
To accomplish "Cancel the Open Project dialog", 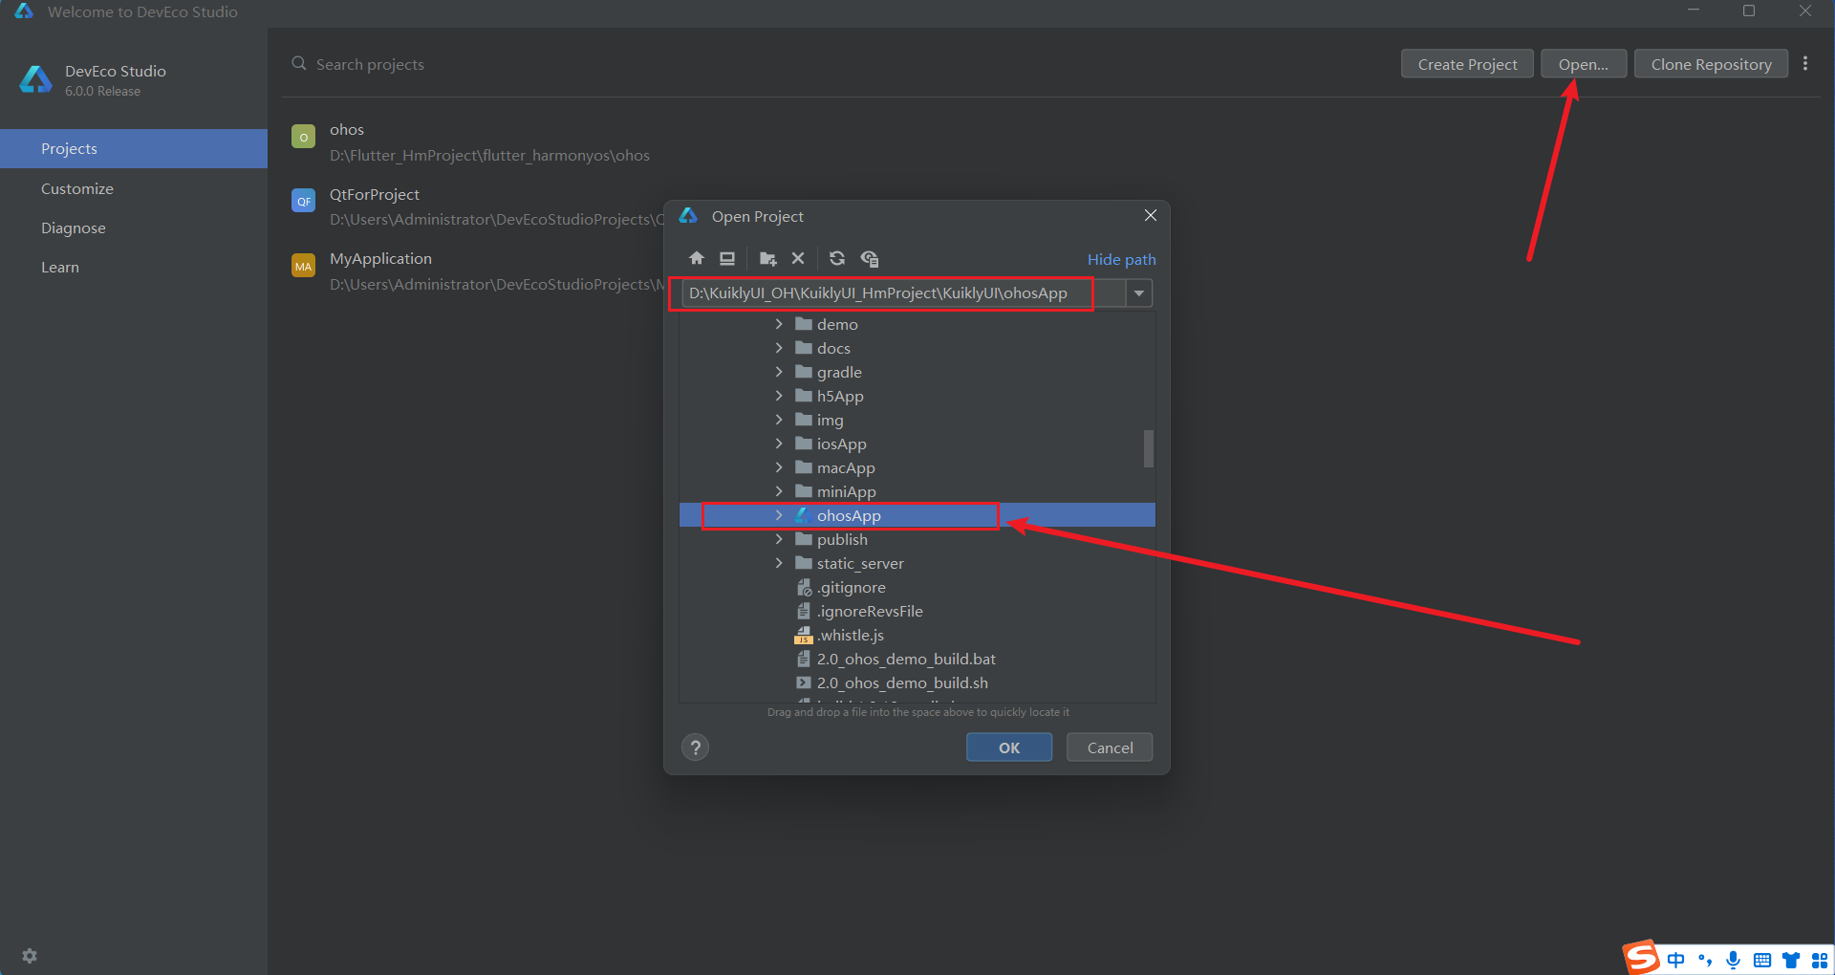I will (x=1110, y=747).
